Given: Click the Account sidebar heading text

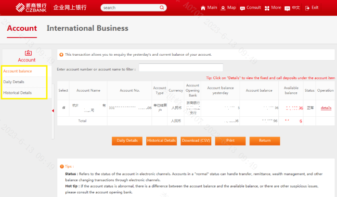Looking at the screenshot, I should [26, 60].
